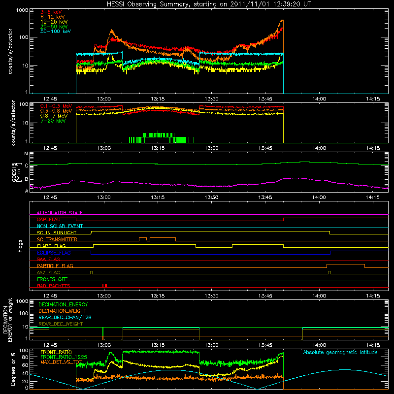Viewport: 394px width, 394px height.
Task: Click the 0.8-7 MeV legend entry
Action: [x=54, y=116]
